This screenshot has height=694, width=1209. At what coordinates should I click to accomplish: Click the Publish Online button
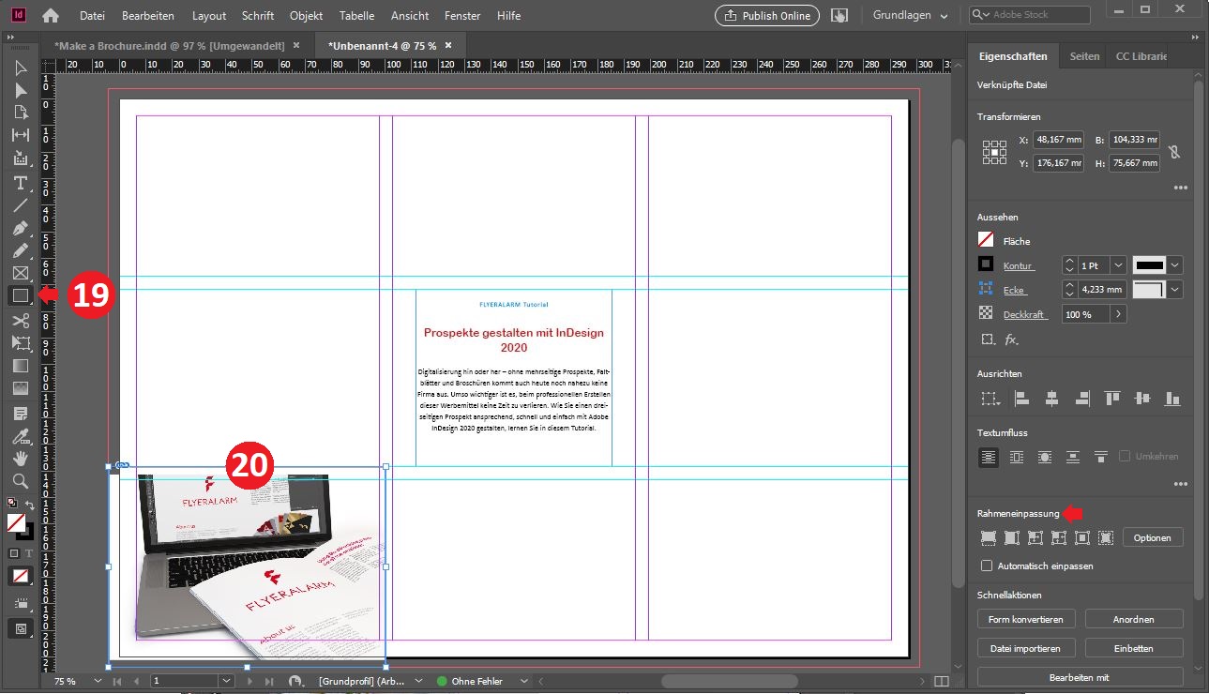coord(766,16)
